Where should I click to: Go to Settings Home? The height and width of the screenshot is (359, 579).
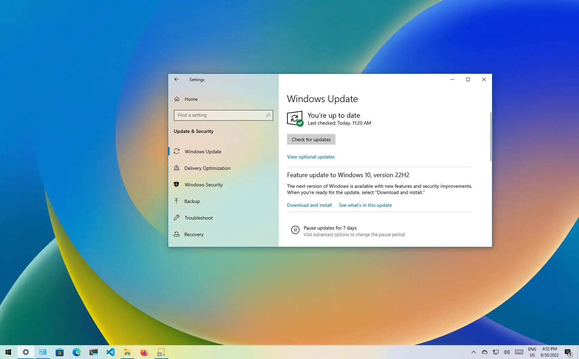tap(191, 99)
